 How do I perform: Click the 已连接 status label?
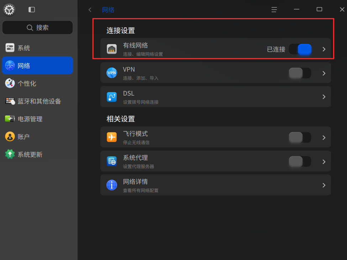pos(276,49)
